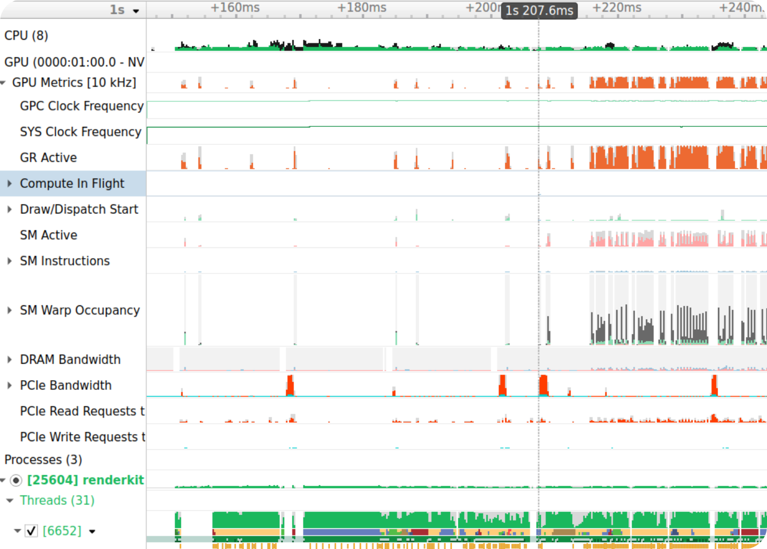Click the GPC Clock Frequency row label
Screen dimensions: 767x549
pos(82,106)
